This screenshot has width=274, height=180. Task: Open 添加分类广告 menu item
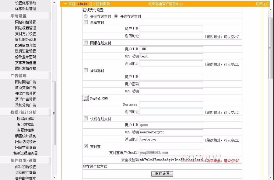point(26,105)
